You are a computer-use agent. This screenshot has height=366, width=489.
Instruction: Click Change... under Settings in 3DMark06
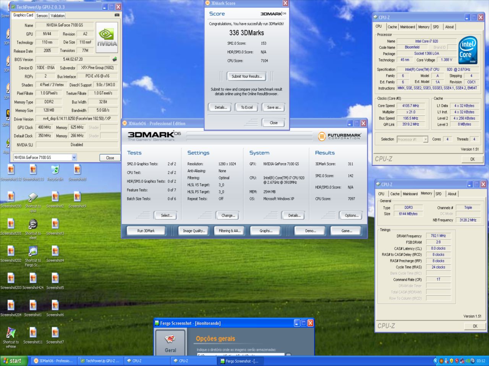click(228, 215)
